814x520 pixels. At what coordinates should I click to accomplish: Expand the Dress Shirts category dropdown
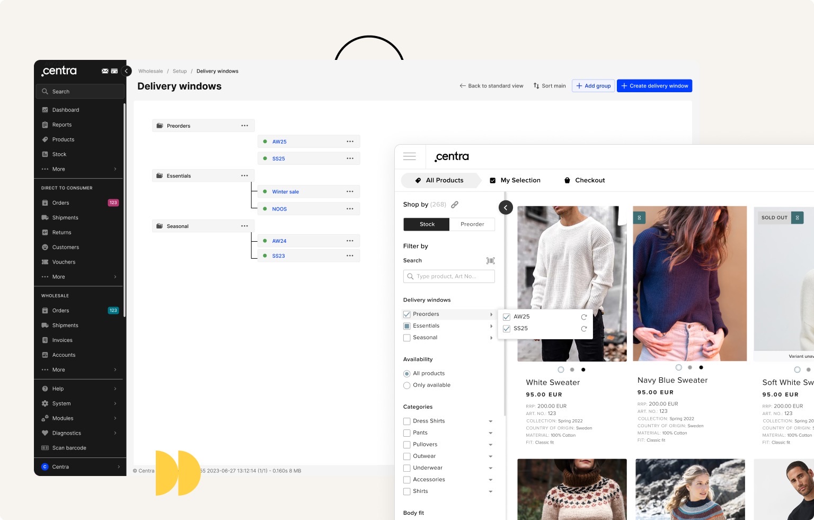pos(490,421)
